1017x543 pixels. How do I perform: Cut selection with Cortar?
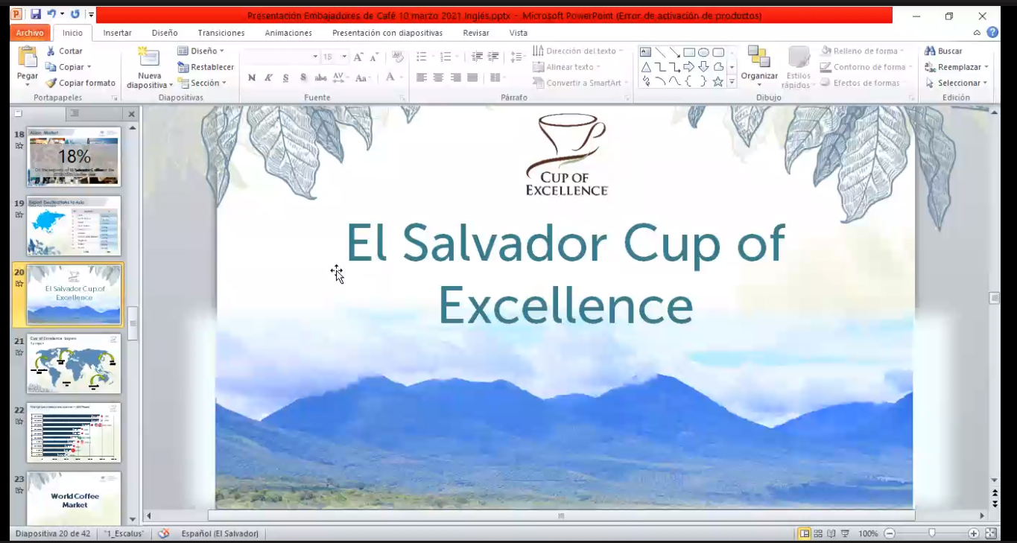64,51
